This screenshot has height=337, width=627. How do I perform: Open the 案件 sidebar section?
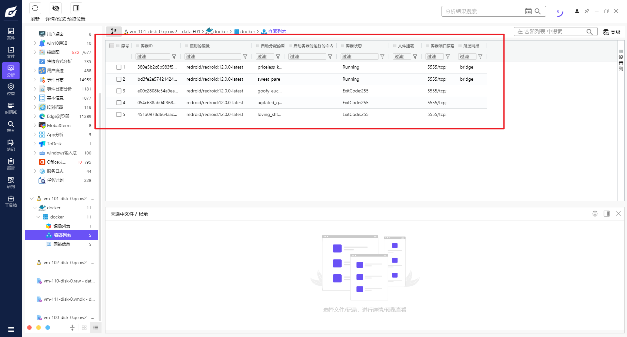click(x=11, y=34)
